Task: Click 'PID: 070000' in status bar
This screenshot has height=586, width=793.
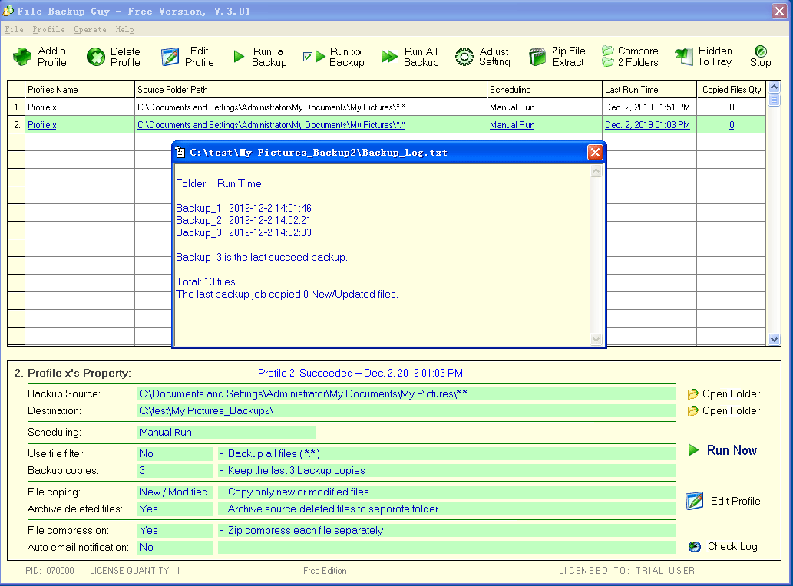Action: point(50,571)
